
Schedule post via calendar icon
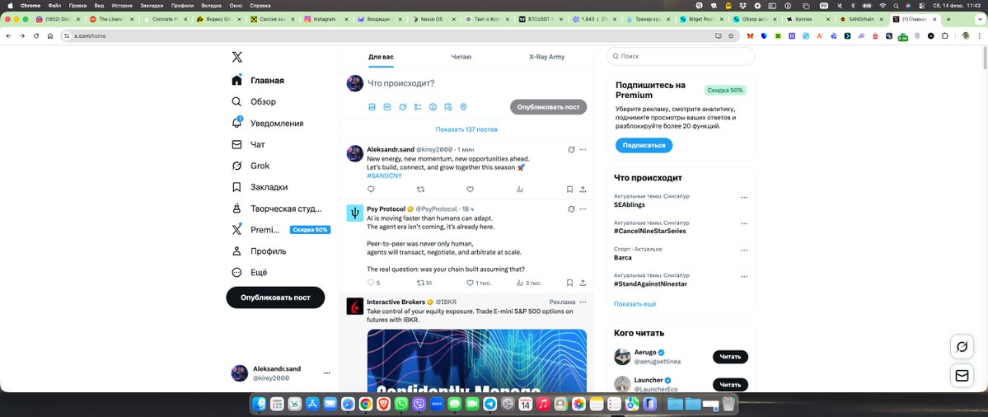pos(448,107)
